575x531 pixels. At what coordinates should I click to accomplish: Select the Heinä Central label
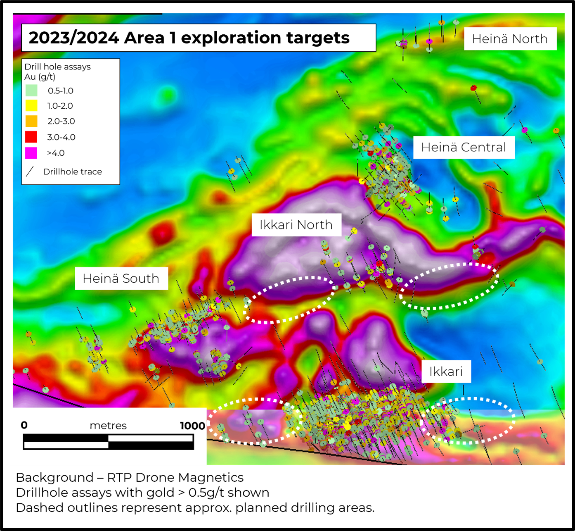point(464,147)
